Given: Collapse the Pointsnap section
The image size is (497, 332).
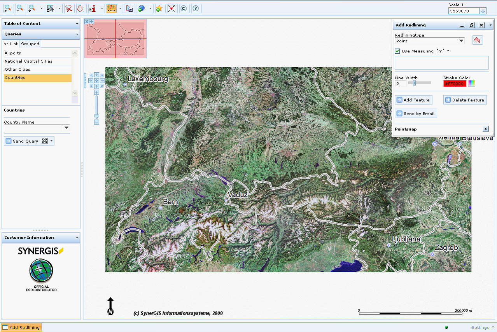Looking at the screenshot, I should (x=485, y=128).
